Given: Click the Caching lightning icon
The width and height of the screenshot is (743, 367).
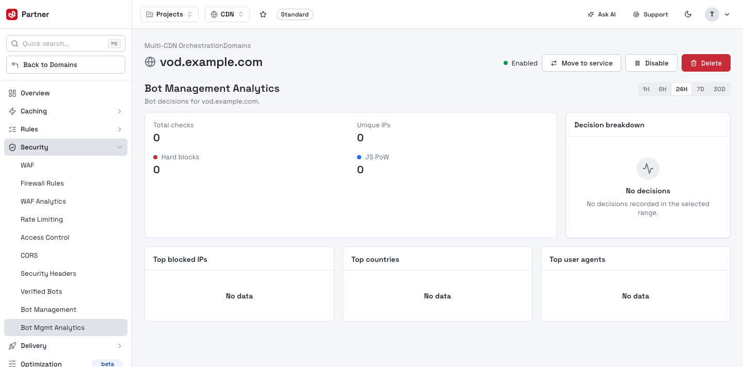Looking at the screenshot, I should pos(12,111).
